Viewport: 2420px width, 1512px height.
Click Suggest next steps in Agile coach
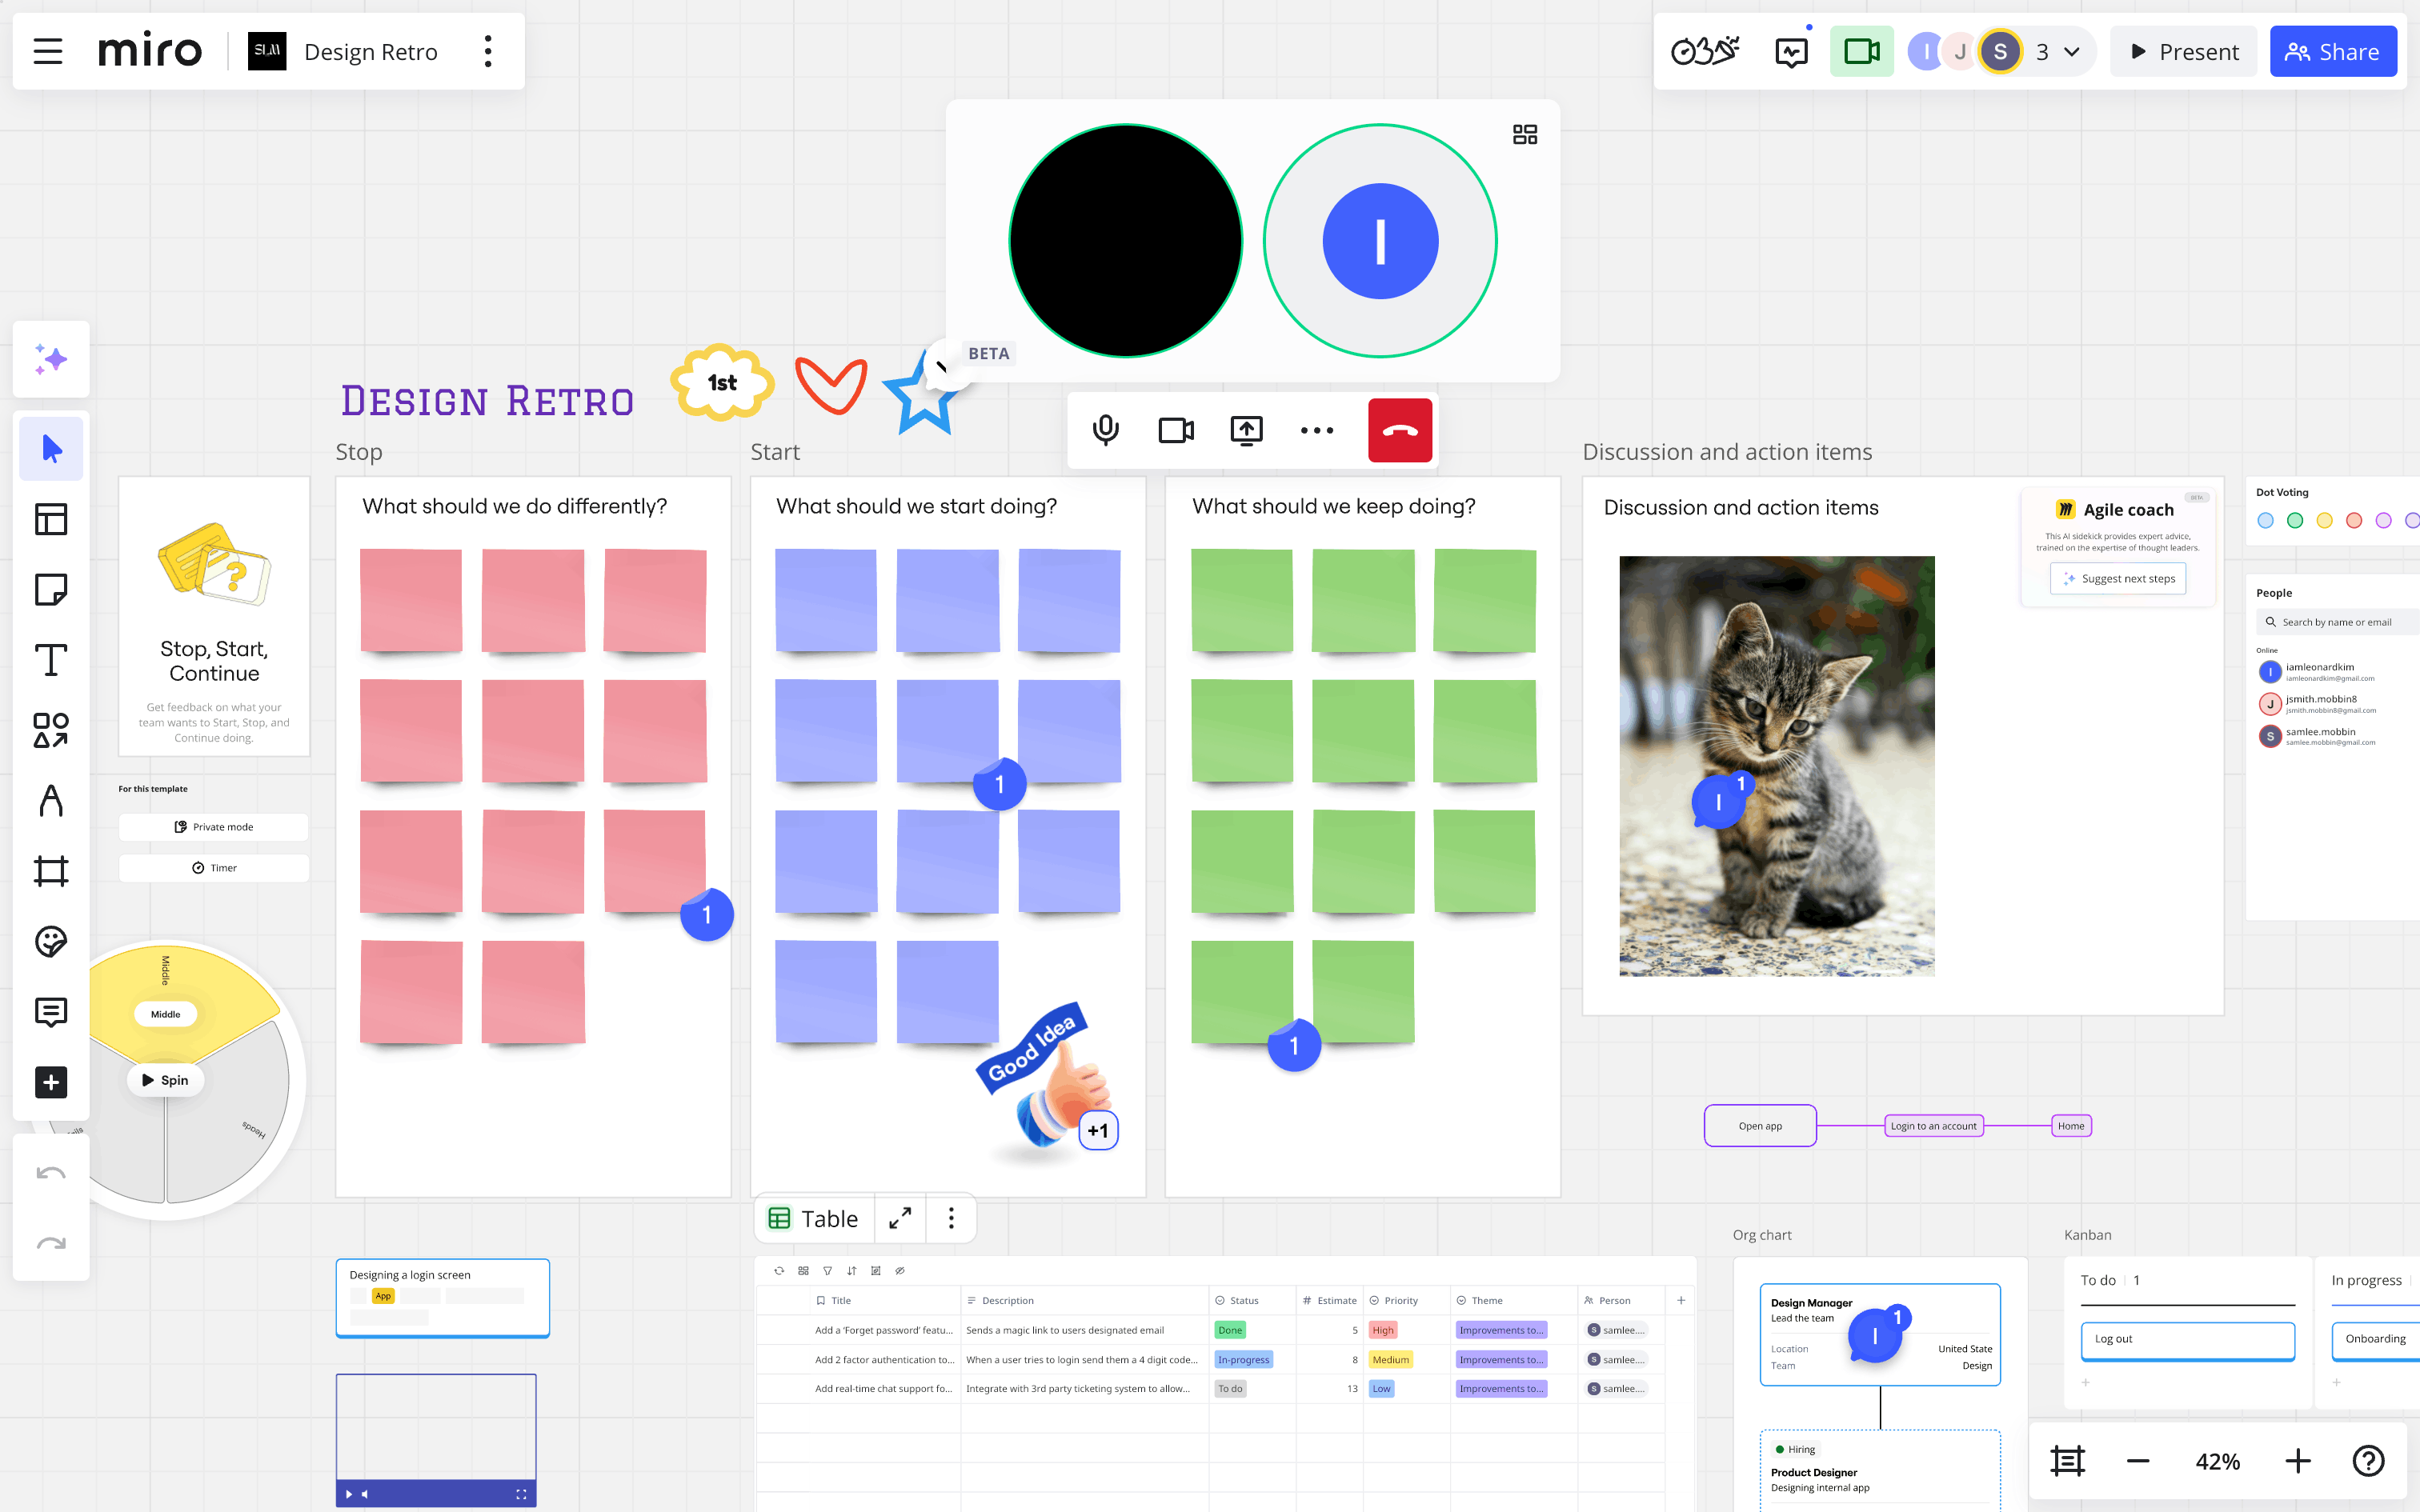pyautogui.click(x=2117, y=579)
